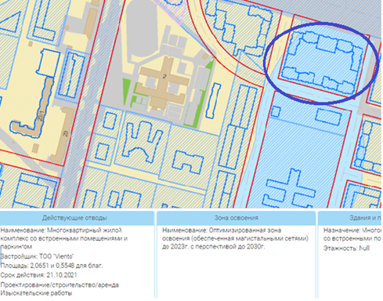Click the W-shaped building outline

[142, 140]
